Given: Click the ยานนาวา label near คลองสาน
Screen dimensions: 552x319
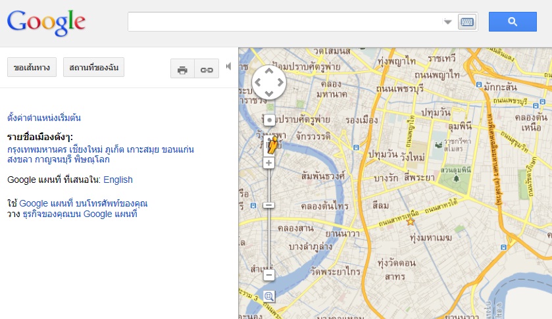Looking at the screenshot, I should (342, 233).
